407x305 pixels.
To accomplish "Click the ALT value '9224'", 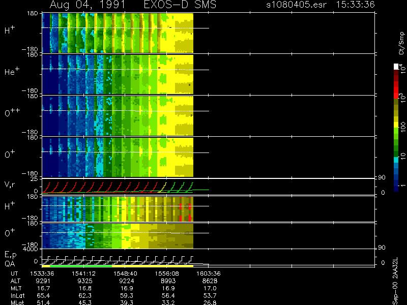I will 126,281.
